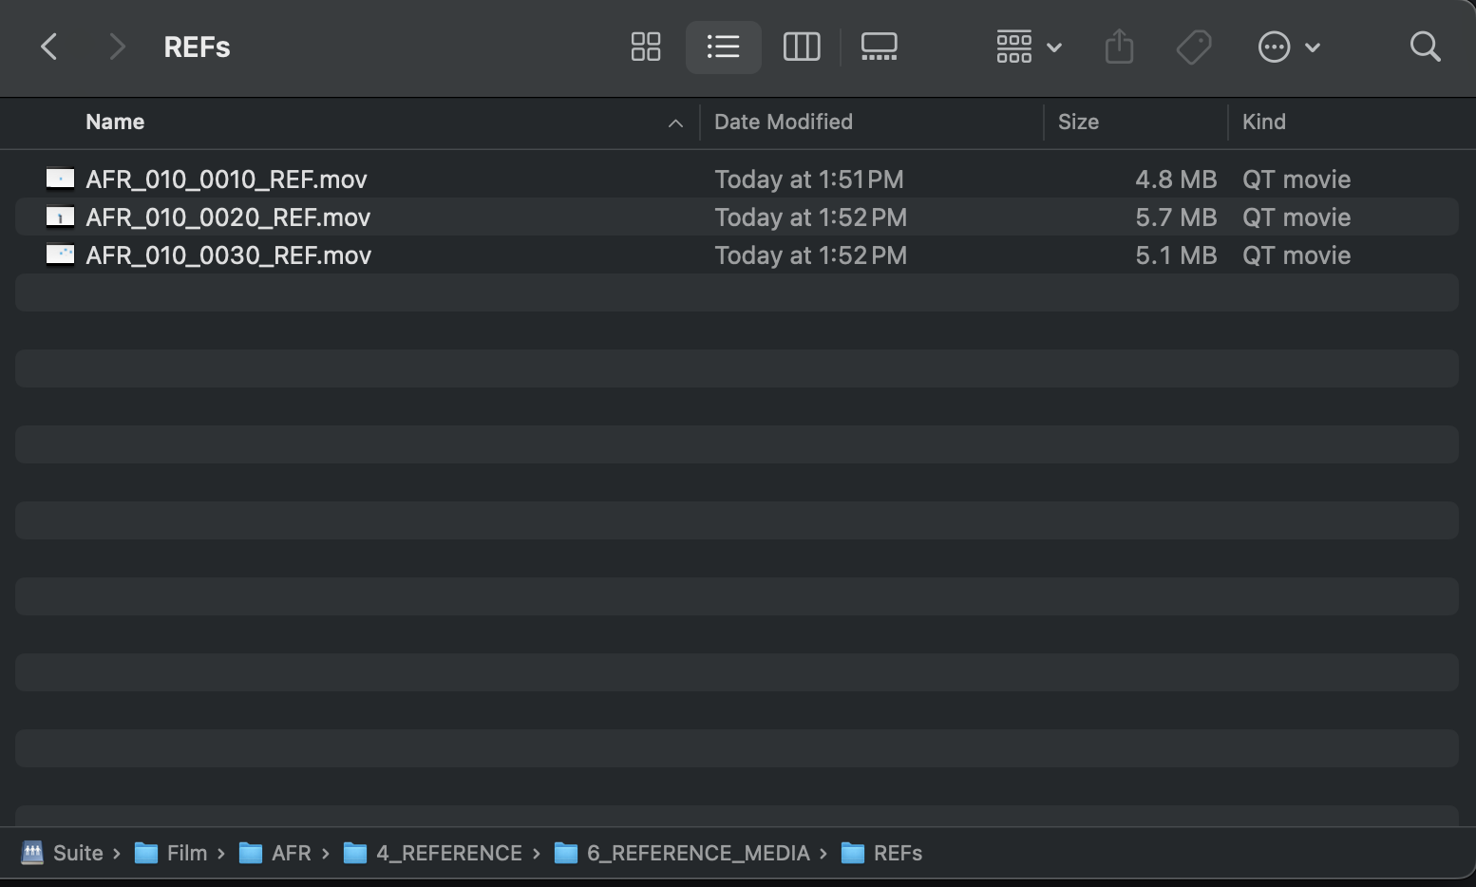Jump to 6_REFERENCE_MEDIA in the path bar
The image size is (1476, 887).
(x=697, y=853)
